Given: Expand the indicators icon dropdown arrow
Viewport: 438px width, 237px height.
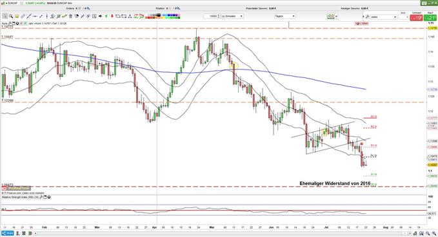Looking at the screenshot, I should (x=336, y=17).
